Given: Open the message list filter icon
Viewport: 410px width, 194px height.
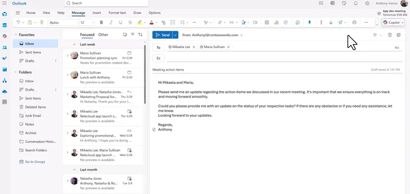Looking at the screenshot, I should pyautogui.click(x=133, y=34).
